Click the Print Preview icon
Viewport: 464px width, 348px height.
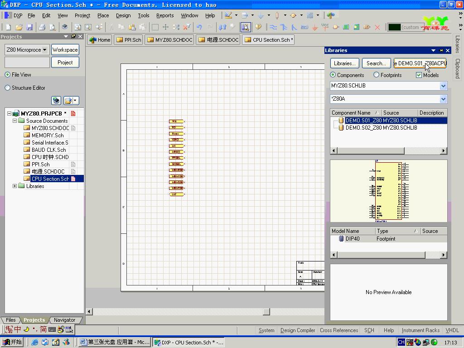(53, 27)
